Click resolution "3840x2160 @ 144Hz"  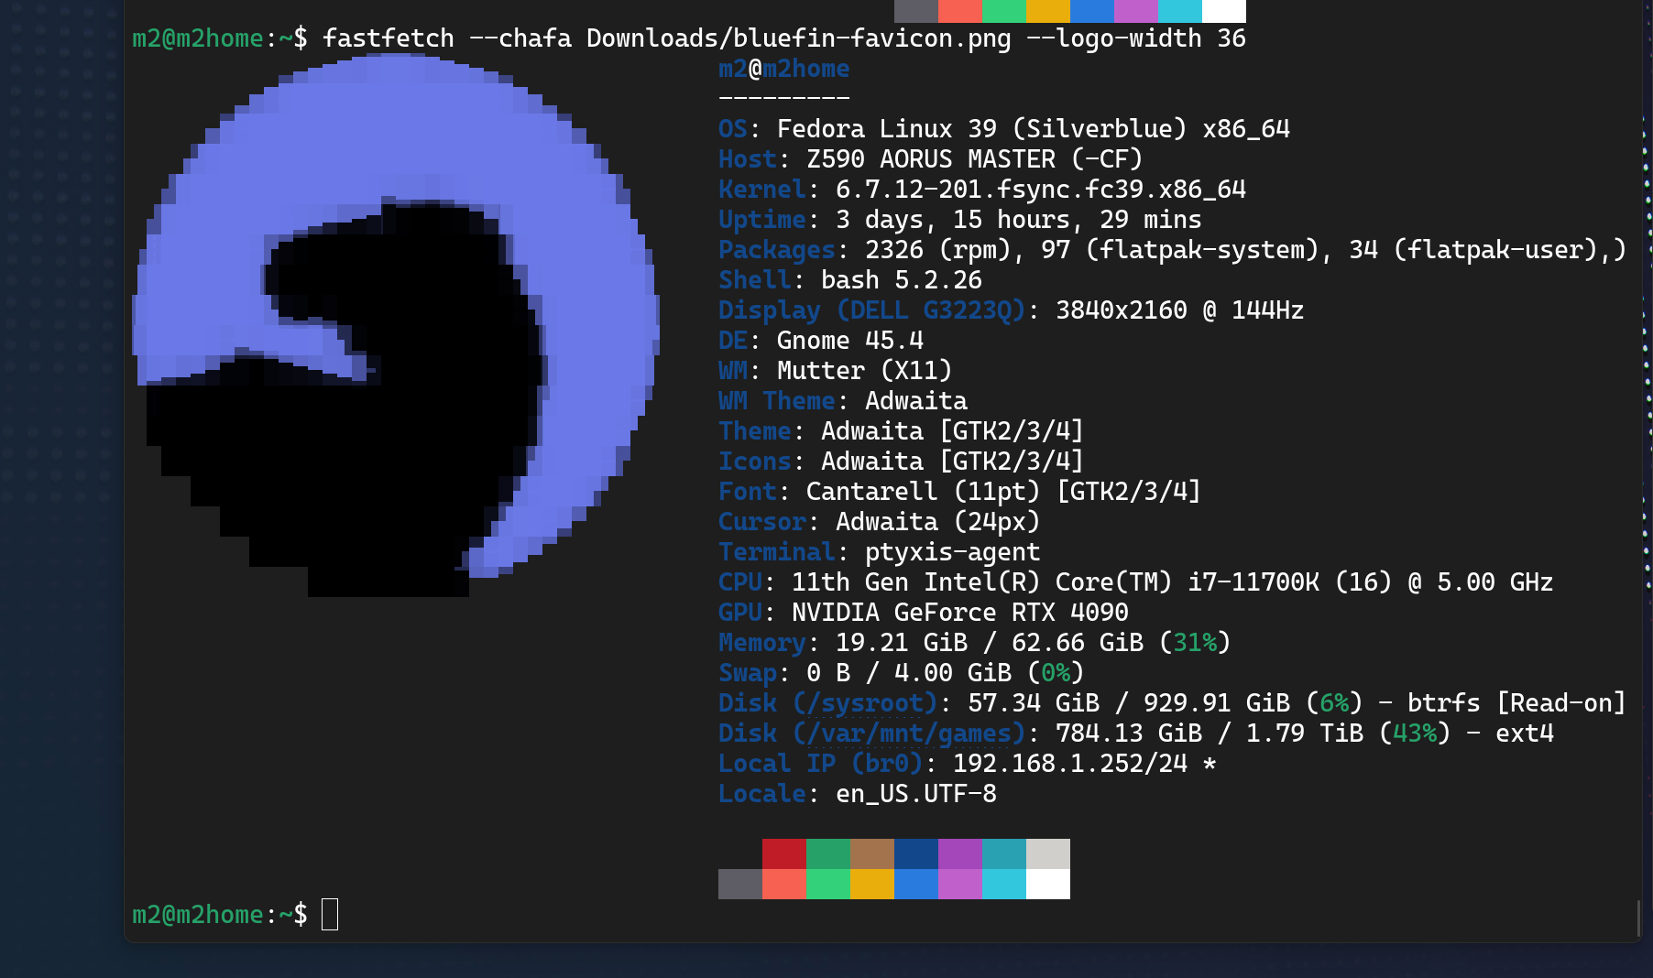pos(1180,310)
